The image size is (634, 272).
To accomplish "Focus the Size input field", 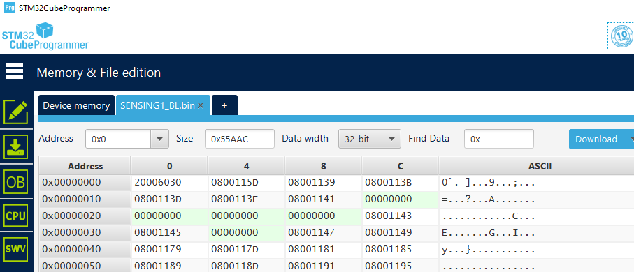I will point(240,139).
